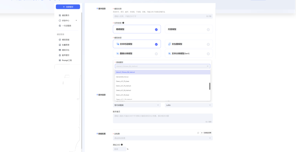The width and height of the screenshot is (296, 152).
Task: Choose Qwen_v2.5_7b_base from the list
Action: pos(163,81)
